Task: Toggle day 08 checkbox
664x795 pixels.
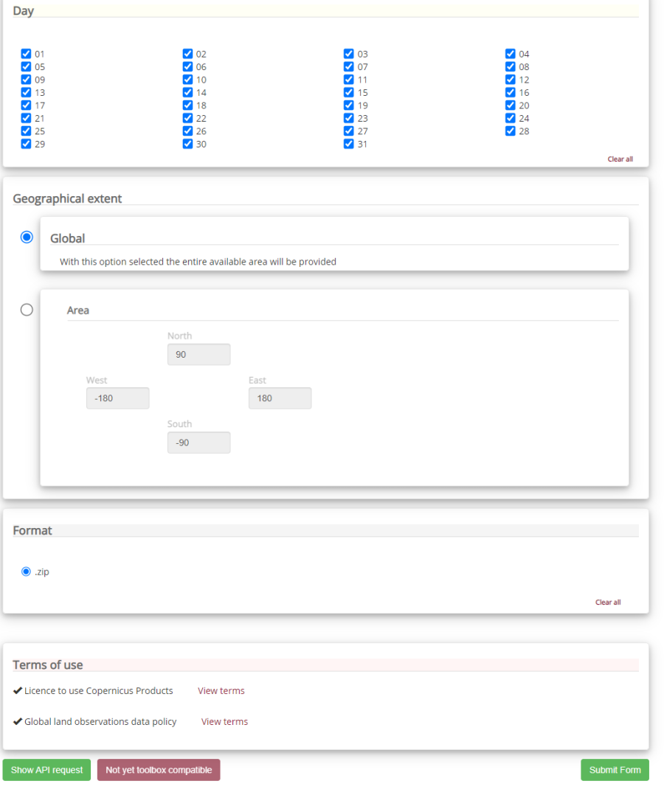Action: tap(511, 66)
